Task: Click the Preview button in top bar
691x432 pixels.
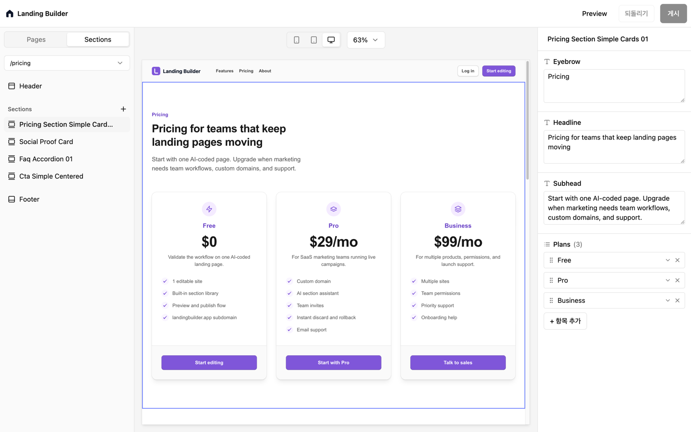Action: (595, 13)
